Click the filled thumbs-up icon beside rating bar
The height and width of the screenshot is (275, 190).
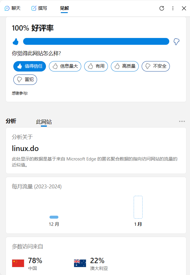pos(16,42)
